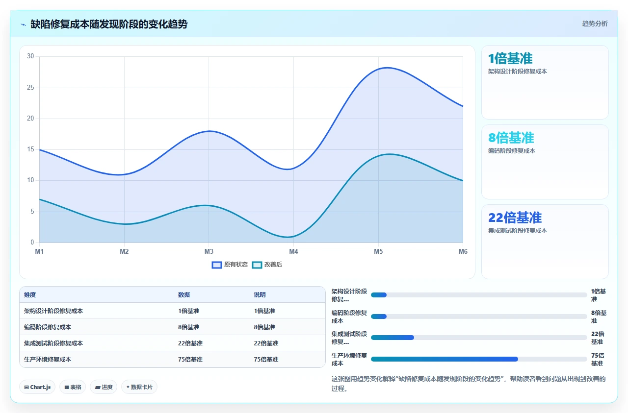Click the M4 x-axis label

(293, 251)
